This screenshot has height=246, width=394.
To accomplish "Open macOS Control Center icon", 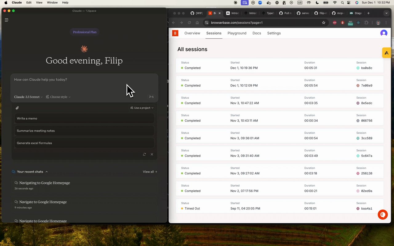I will 349,2.
